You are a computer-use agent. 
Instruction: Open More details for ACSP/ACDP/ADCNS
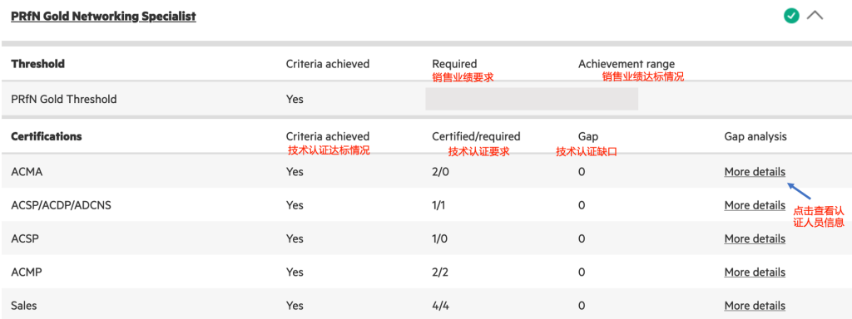click(755, 206)
